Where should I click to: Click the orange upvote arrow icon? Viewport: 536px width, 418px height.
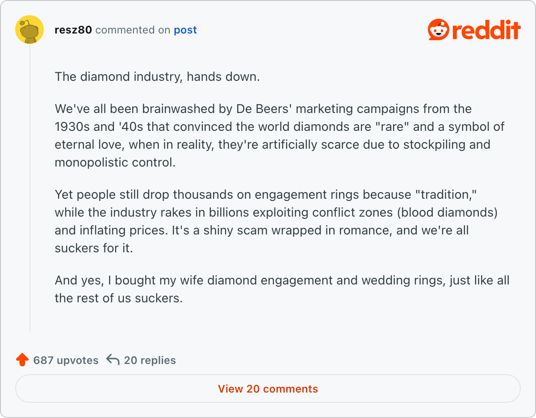click(22, 360)
